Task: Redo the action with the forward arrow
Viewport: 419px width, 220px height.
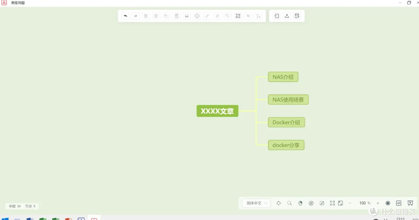Action: pyautogui.click(x=135, y=16)
